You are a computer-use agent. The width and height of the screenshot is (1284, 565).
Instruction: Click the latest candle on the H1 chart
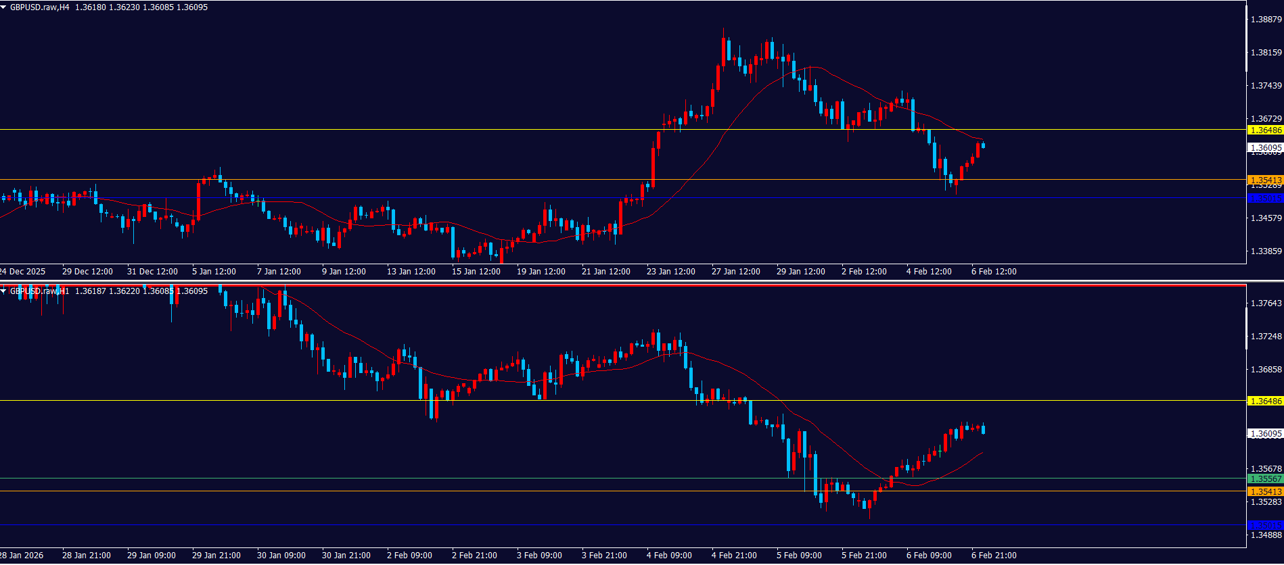pyautogui.click(x=983, y=429)
